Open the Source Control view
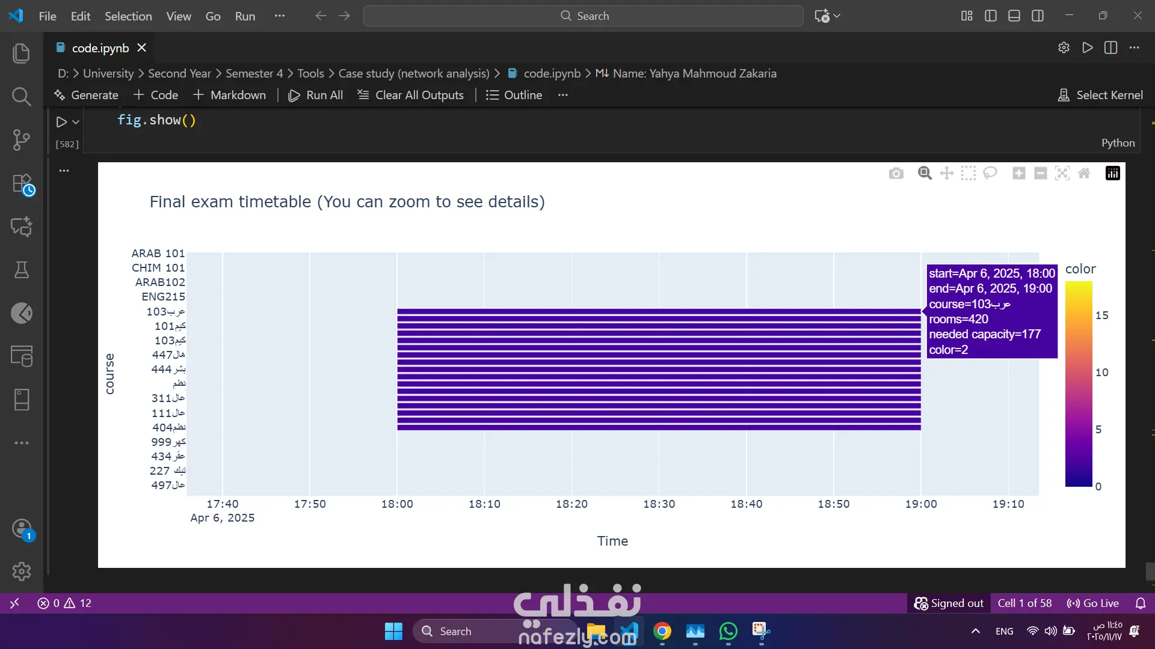 click(22, 140)
